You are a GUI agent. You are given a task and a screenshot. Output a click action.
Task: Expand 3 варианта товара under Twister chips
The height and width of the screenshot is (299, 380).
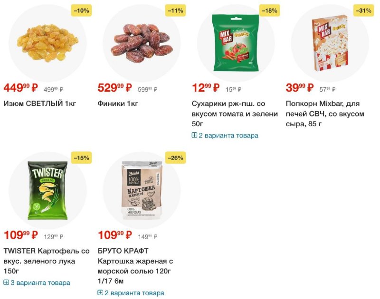click(37, 283)
